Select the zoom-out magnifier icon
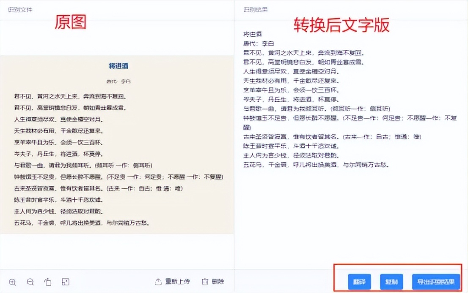 pyautogui.click(x=30, y=281)
